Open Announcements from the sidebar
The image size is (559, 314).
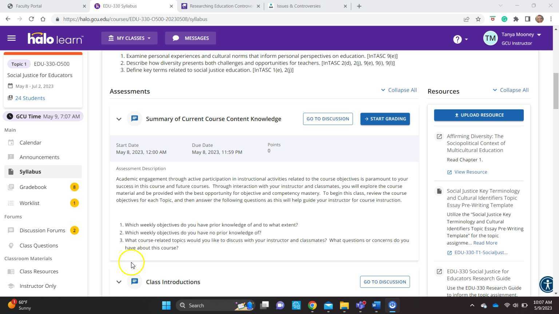39,157
